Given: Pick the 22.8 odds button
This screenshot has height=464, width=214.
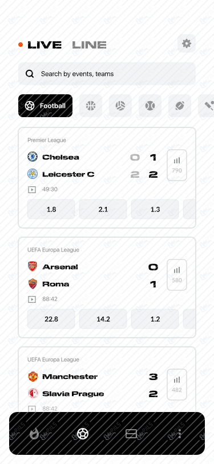Looking at the screenshot, I should pyautogui.click(x=51, y=319).
